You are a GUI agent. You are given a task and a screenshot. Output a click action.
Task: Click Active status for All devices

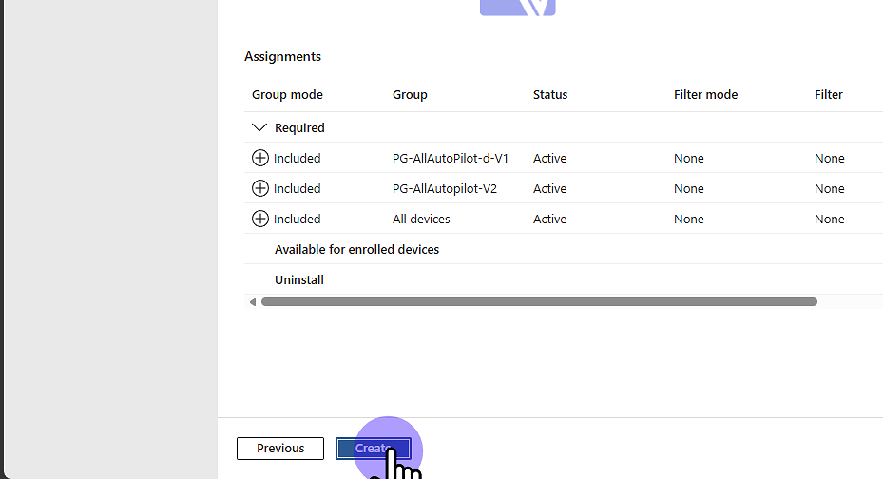(x=549, y=219)
